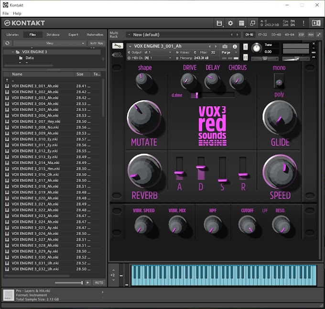Open the File menu

click(x=6, y=13)
